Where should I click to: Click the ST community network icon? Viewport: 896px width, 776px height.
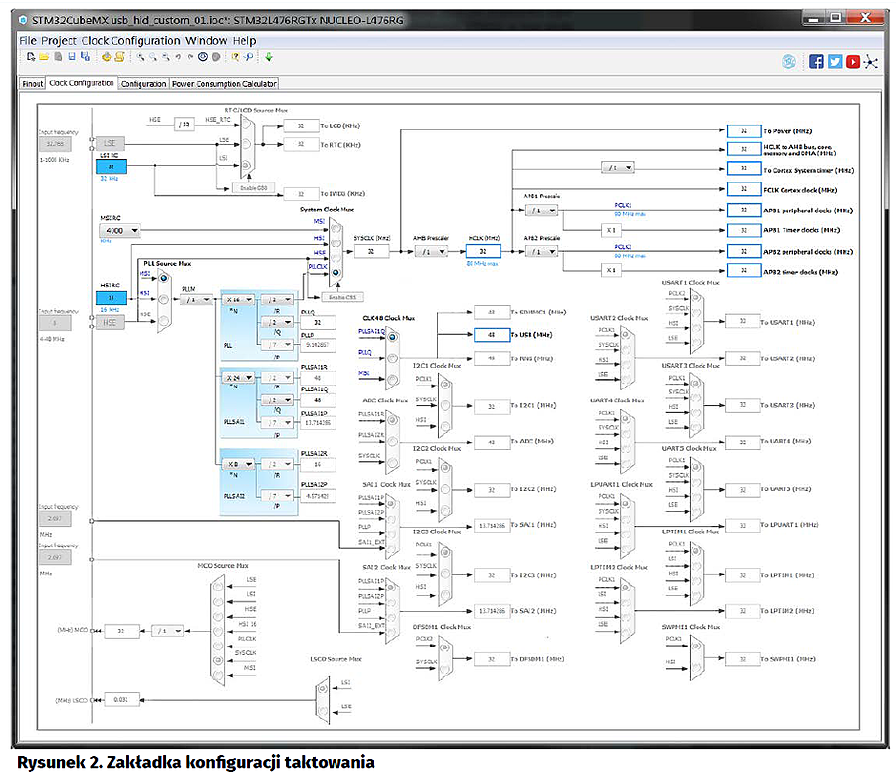(x=872, y=61)
